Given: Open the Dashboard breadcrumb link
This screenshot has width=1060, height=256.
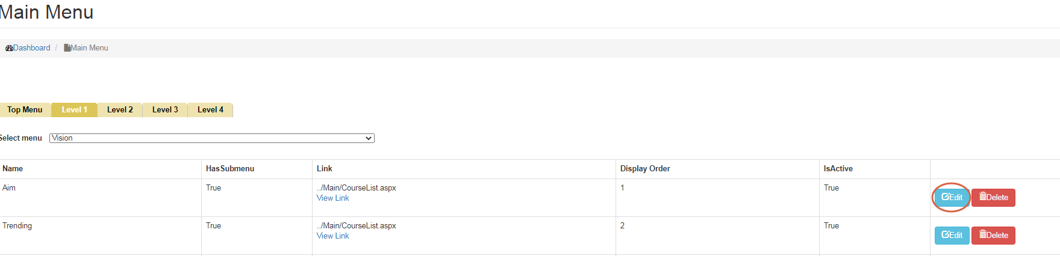Looking at the screenshot, I should pos(31,48).
